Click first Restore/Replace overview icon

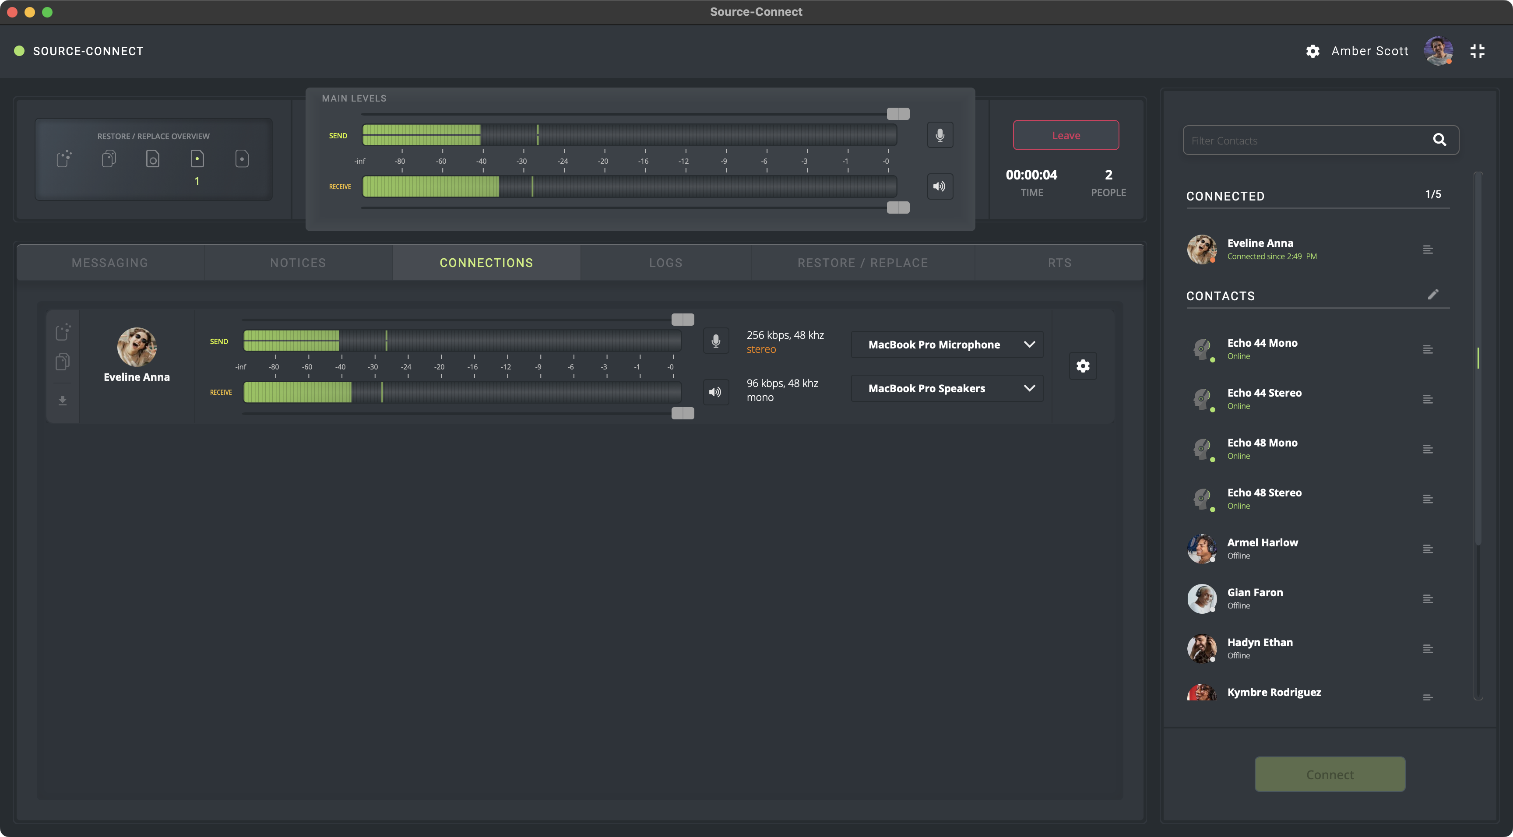pyautogui.click(x=64, y=158)
